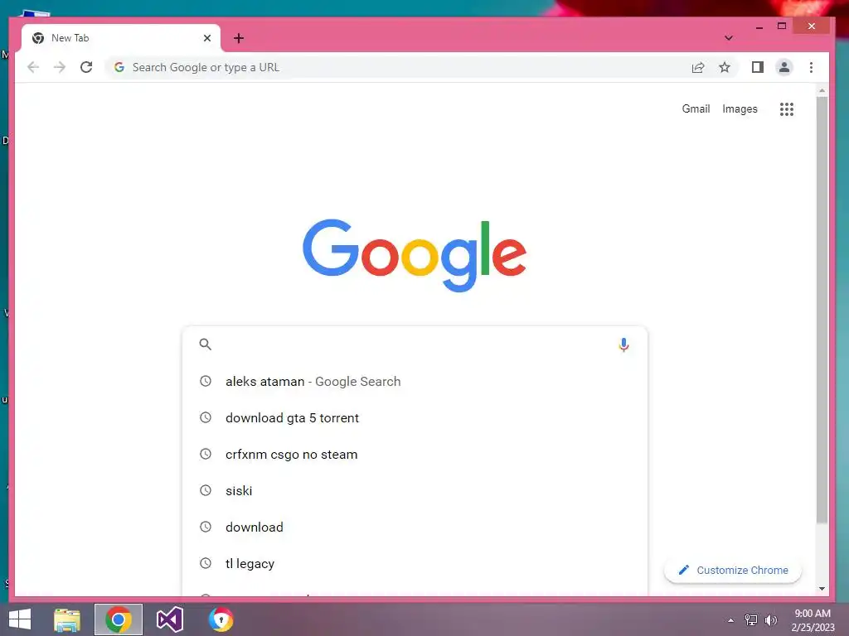Close the New Tab tab
The image size is (849, 636).
tap(206, 38)
